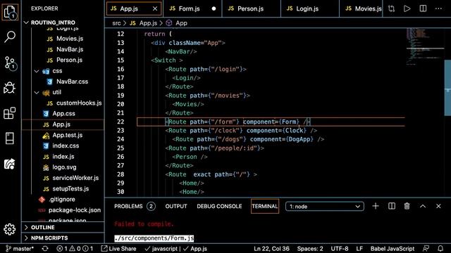Go to line via Ln 22, Col 36
Viewport: 451px width, 253px height.
click(x=271, y=249)
